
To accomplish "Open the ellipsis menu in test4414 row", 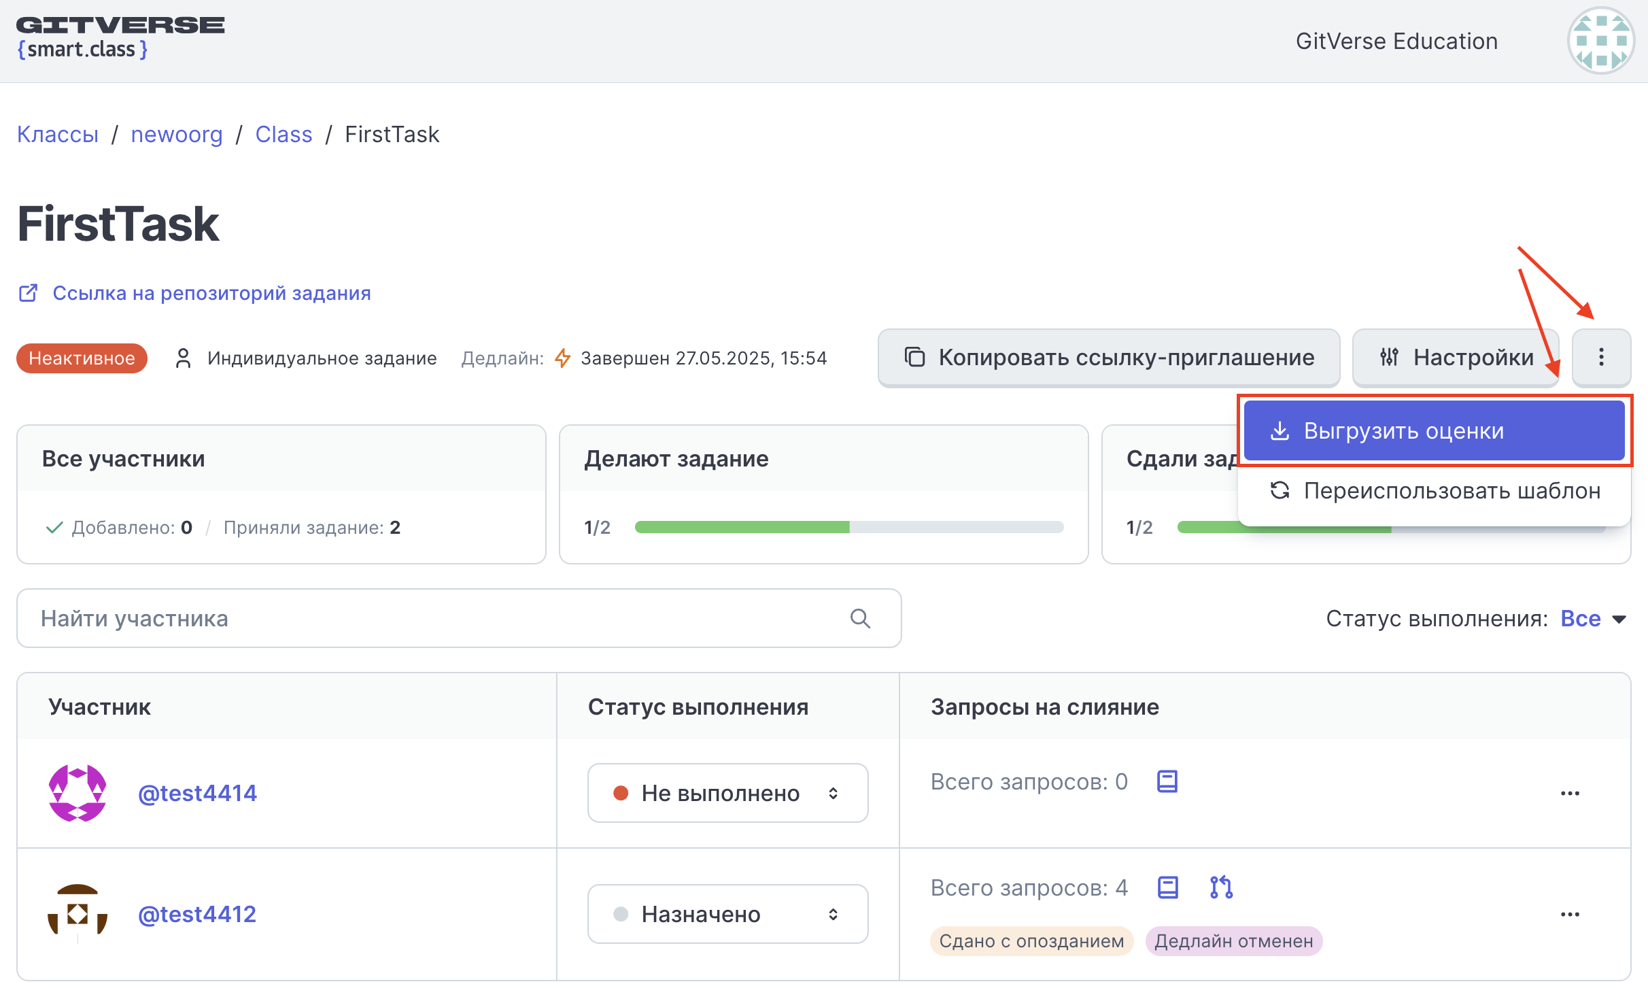I will (x=1570, y=794).
